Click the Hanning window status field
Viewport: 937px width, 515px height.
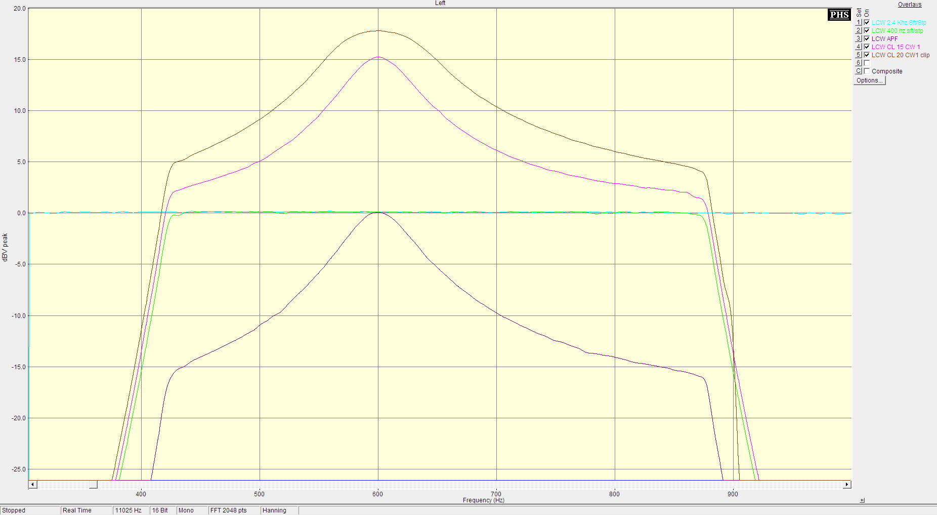(x=274, y=510)
